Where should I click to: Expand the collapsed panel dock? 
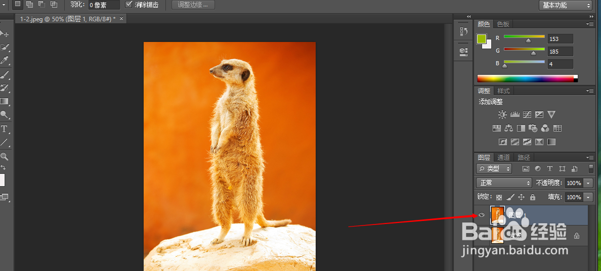click(x=469, y=17)
